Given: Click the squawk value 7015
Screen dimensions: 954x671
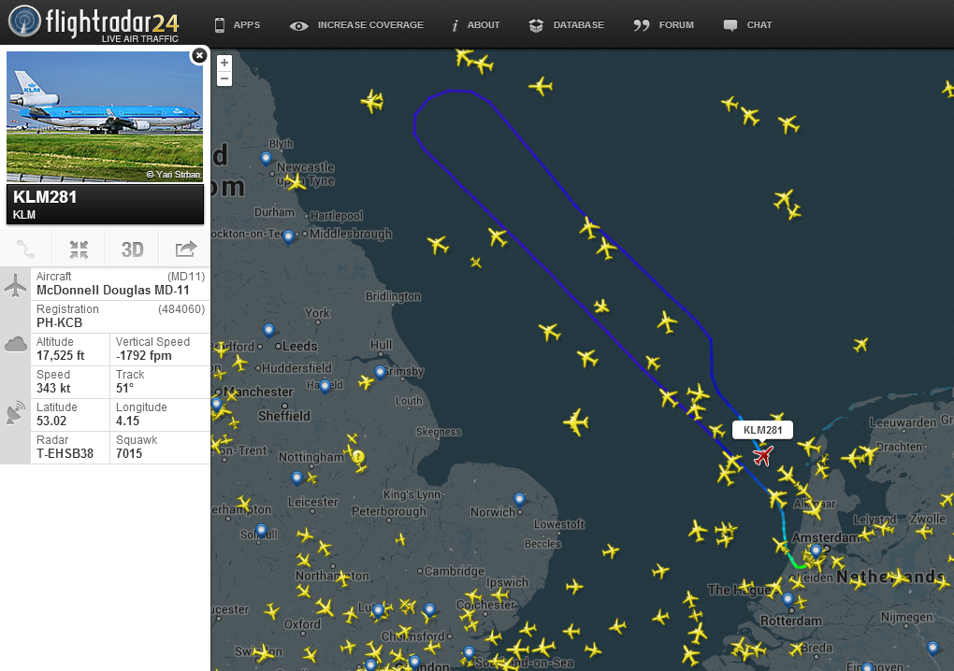Looking at the screenshot, I should [x=129, y=453].
